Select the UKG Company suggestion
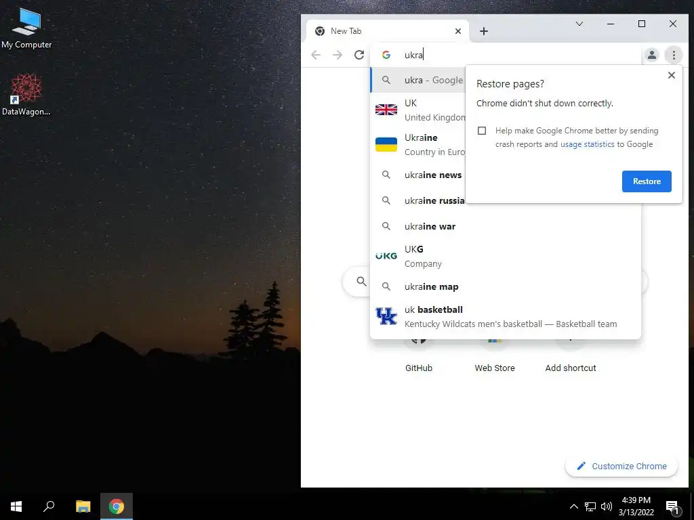This screenshot has width=694, height=520. pyautogui.click(x=506, y=256)
